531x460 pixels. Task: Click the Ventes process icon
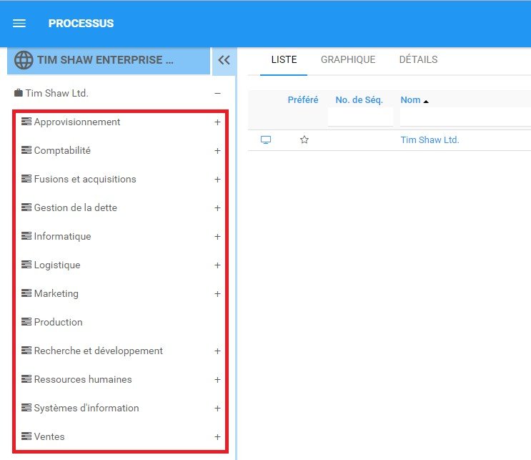(x=26, y=436)
